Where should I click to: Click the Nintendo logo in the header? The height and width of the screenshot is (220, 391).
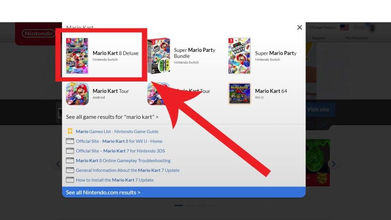coord(38,34)
